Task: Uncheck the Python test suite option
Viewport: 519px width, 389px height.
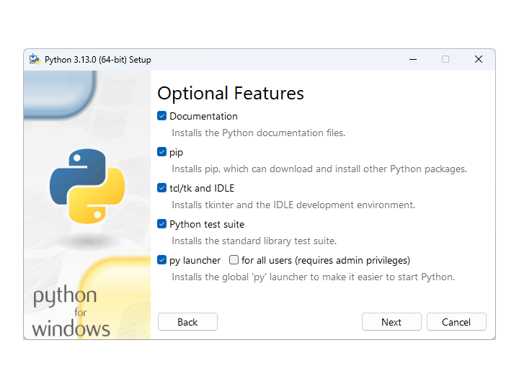Action: point(161,224)
